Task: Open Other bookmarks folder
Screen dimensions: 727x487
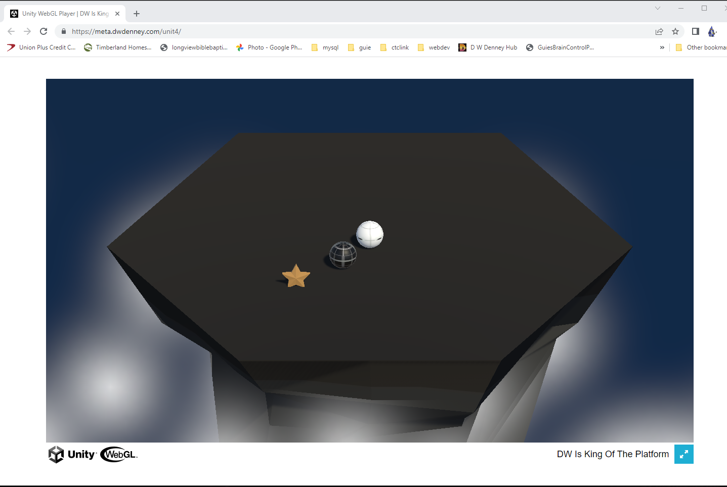Action: click(701, 47)
